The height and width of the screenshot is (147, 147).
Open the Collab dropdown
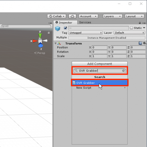[x=56, y=16]
